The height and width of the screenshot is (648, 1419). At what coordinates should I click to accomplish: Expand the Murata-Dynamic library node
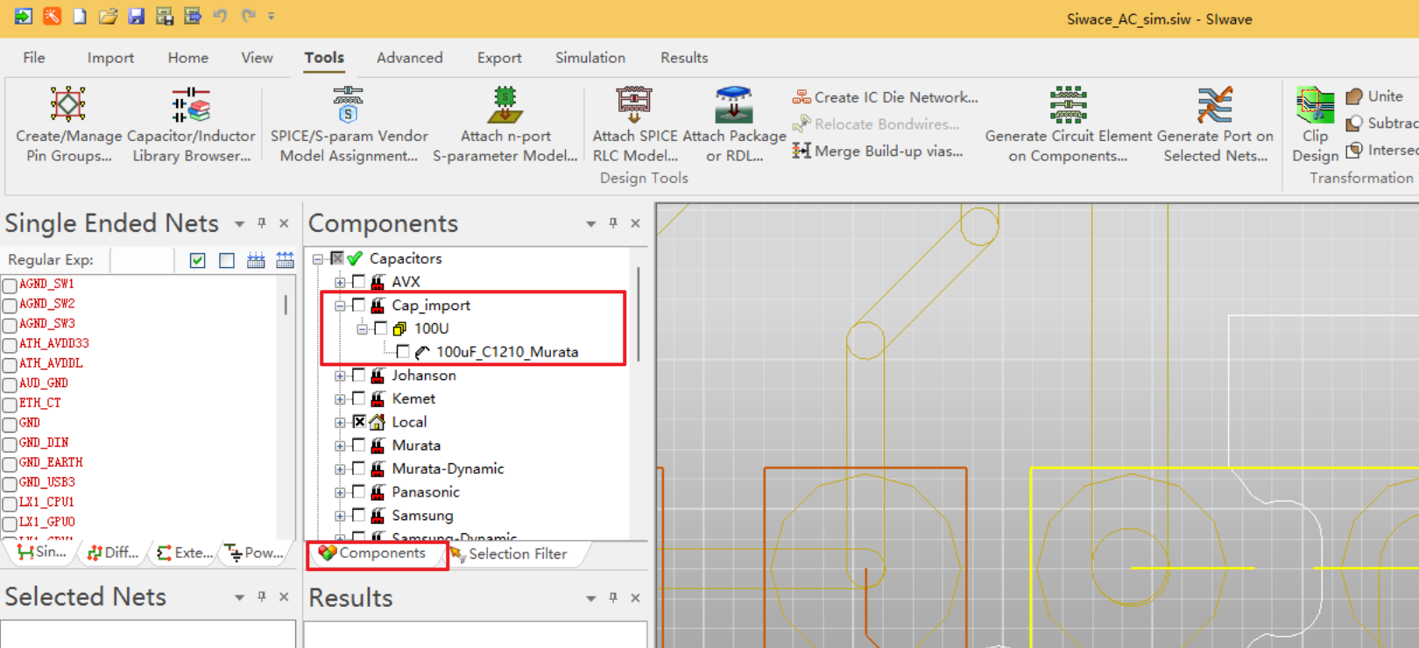(340, 468)
